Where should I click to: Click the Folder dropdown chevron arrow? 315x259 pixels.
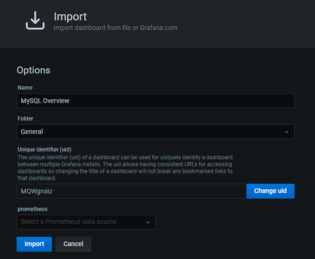[x=287, y=132]
